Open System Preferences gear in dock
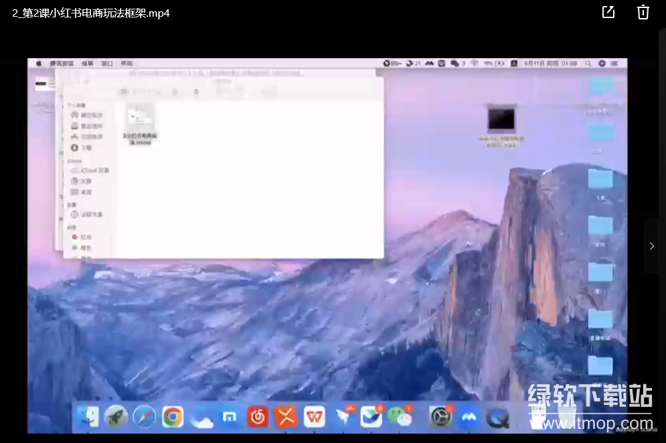Screen dimensions: 666x443 (x=440, y=417)
